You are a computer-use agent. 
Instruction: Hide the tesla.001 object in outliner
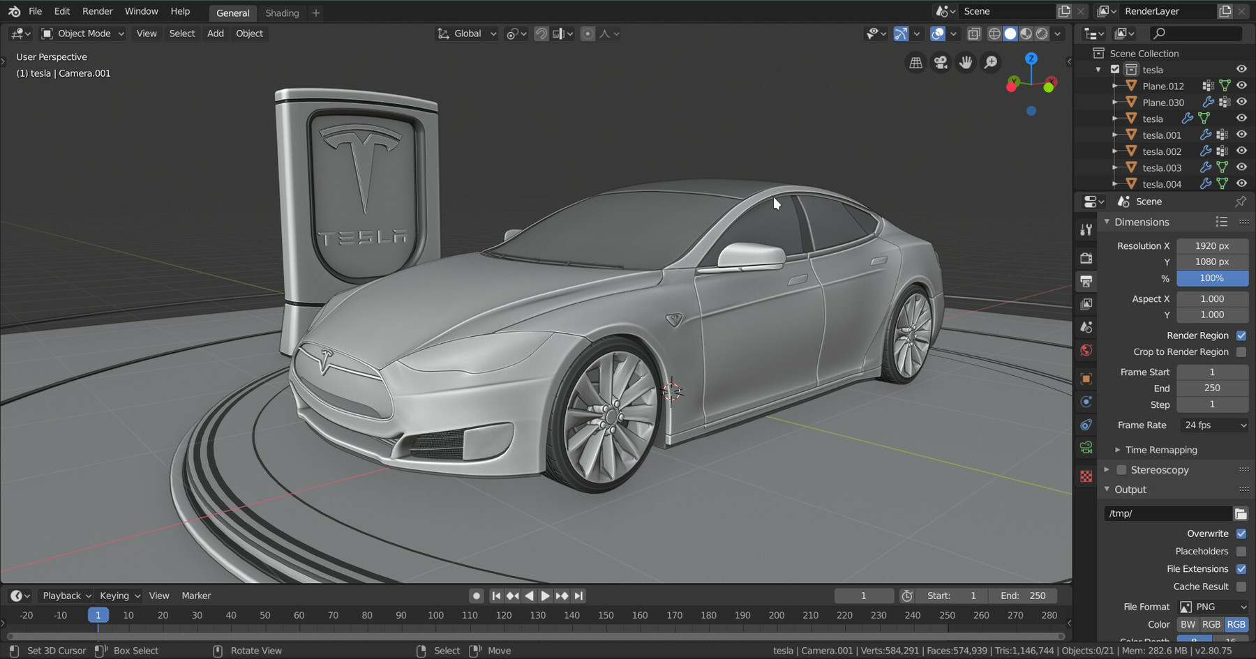(1241, 135)
